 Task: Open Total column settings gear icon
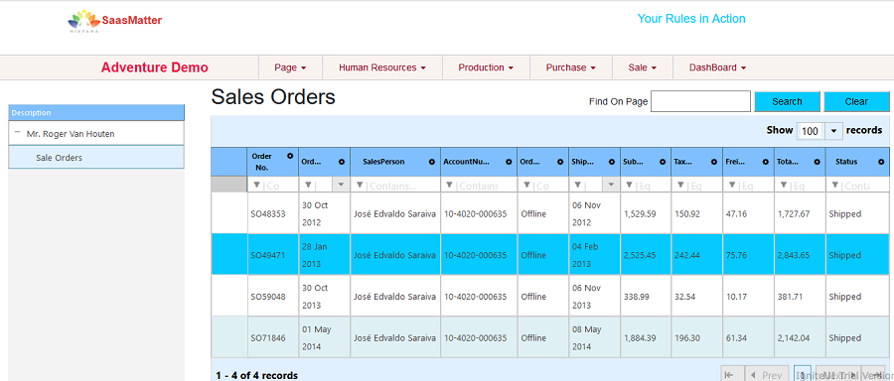818,162
